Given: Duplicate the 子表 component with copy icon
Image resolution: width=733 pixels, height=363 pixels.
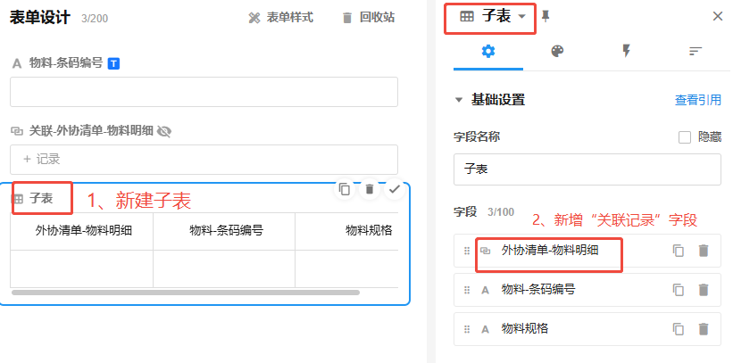Looking at the screenshot, I should (x=345, y=189).
